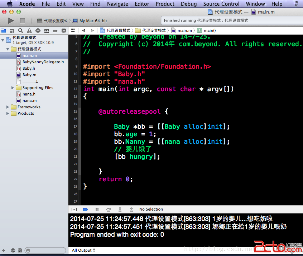Click the Run (play) button
The width and height of the screenshot is (303, 256).
pyautogui.click(x=11, y=21)
